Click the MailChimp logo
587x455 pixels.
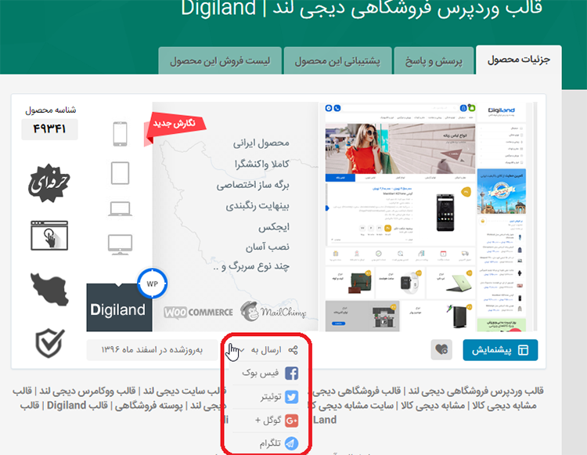click(273, 312)
